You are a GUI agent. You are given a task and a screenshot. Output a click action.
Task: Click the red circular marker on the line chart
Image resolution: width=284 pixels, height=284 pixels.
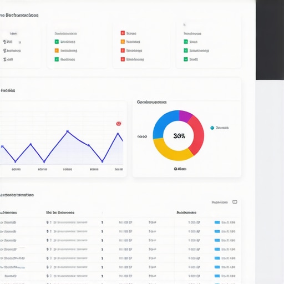coord(119,124)
